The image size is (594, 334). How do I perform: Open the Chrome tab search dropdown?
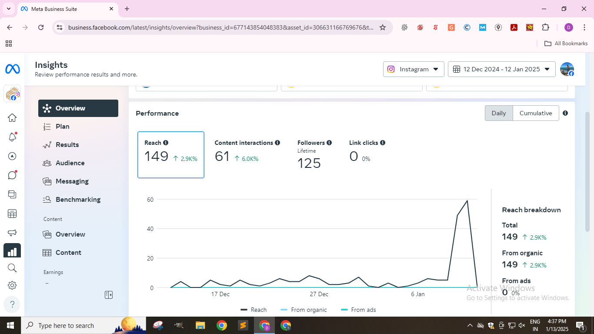[8, 9]
